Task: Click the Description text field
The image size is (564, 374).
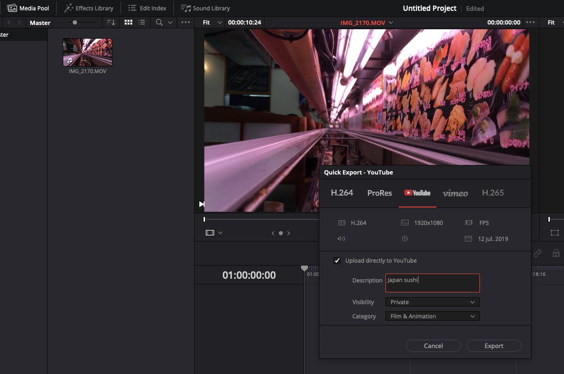Action: (432, 283)
